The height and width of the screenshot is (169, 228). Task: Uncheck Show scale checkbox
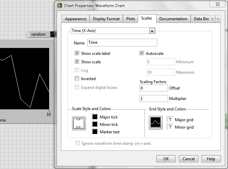point(77,62)
